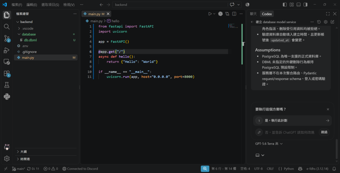Screen dimensions: 340x173
Task: Open Extensions view with badge 1
Action: click(x=7, y=74)
